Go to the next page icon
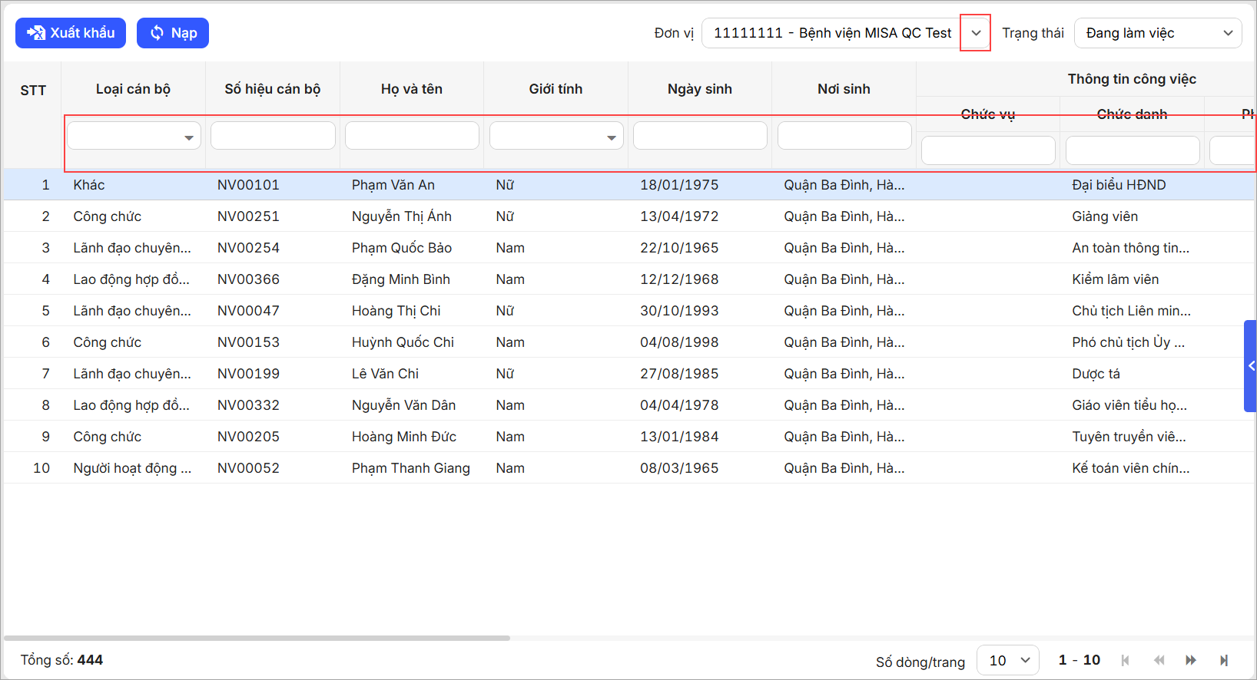The height and width of the screenshot is (680, 1257). [x=1191, y=660]
